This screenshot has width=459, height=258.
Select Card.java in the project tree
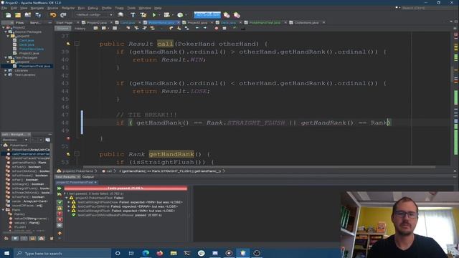tap(27, 40)
